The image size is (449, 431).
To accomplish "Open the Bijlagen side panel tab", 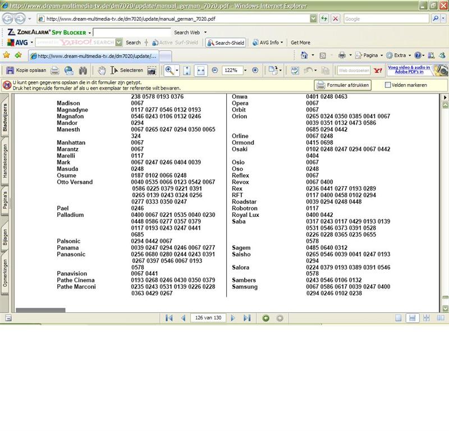I will pyautogui.click(x=5, y=237).
